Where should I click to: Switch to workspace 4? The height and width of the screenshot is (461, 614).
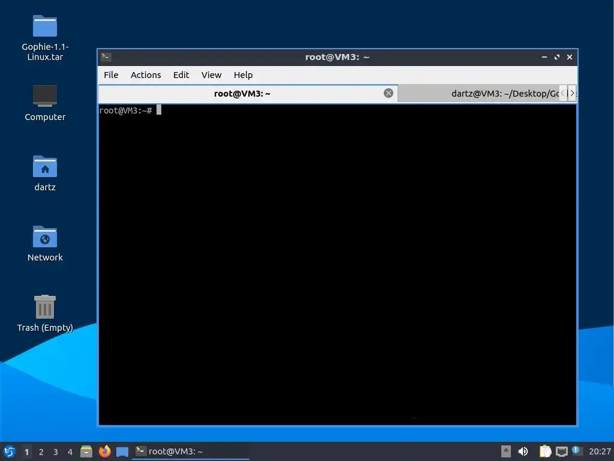point(70,452)
